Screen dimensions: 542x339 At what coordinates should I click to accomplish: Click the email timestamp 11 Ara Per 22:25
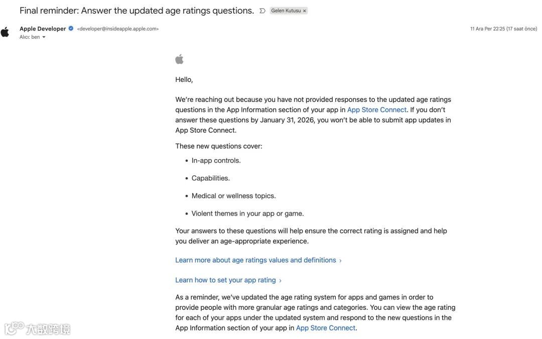[x=503, y=29]
